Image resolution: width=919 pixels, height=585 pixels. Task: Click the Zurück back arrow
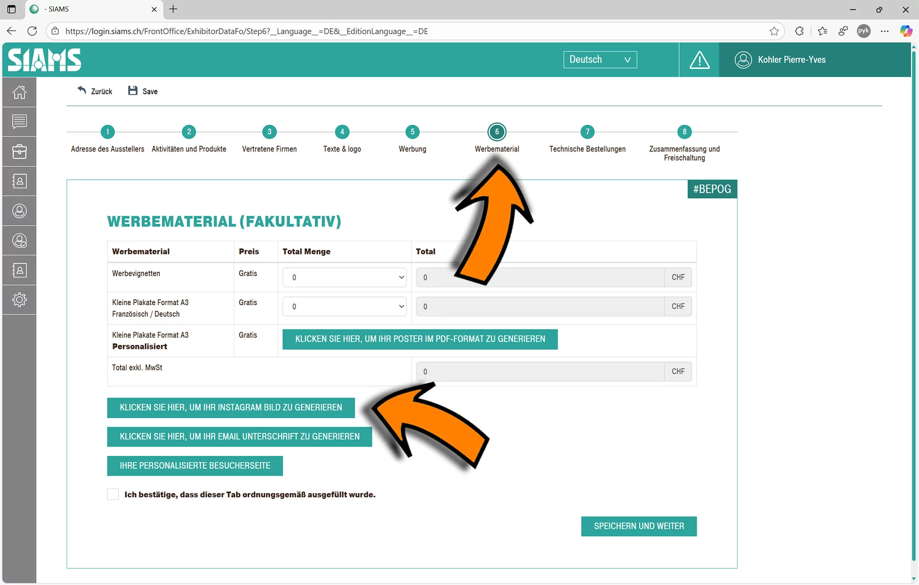click(x=82, y=91)
